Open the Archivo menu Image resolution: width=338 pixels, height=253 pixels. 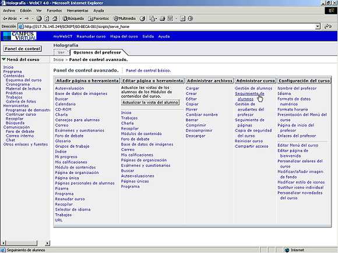pyautogui.click(x=9, y=10)
